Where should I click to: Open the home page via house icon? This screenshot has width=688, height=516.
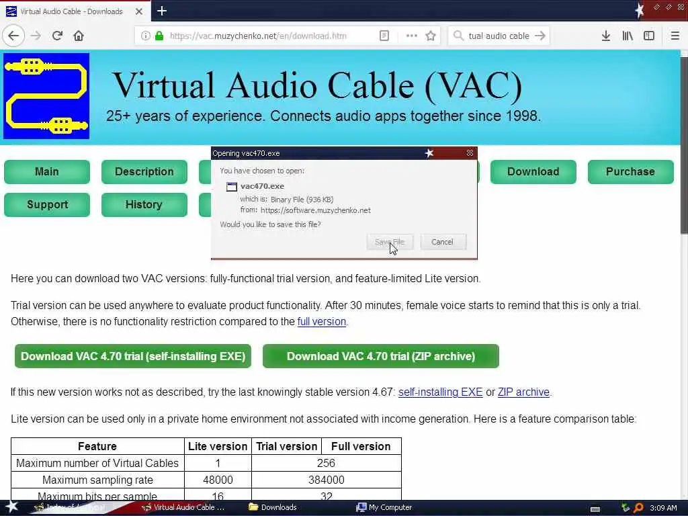click(x=79, y=36)
